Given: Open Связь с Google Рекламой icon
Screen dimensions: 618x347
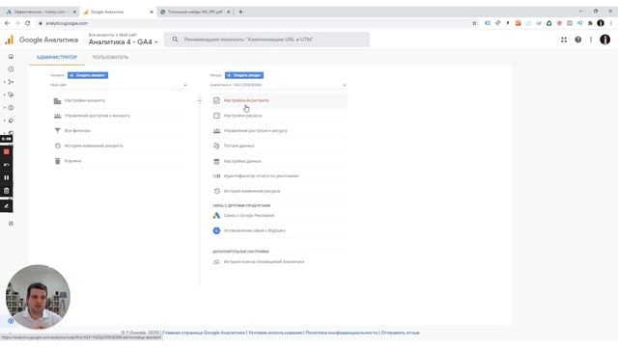Looking at the screenshot, I should 216,216.
